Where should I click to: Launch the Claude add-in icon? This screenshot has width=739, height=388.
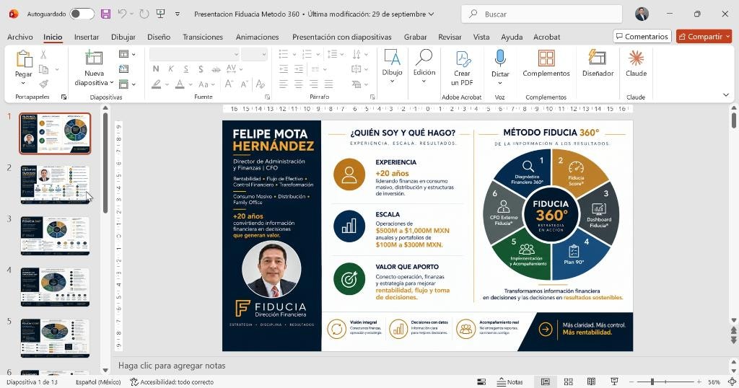coord(636,58)
